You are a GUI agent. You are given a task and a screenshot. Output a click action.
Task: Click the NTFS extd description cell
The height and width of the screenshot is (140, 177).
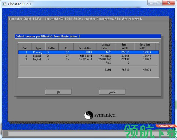point(86,56)
